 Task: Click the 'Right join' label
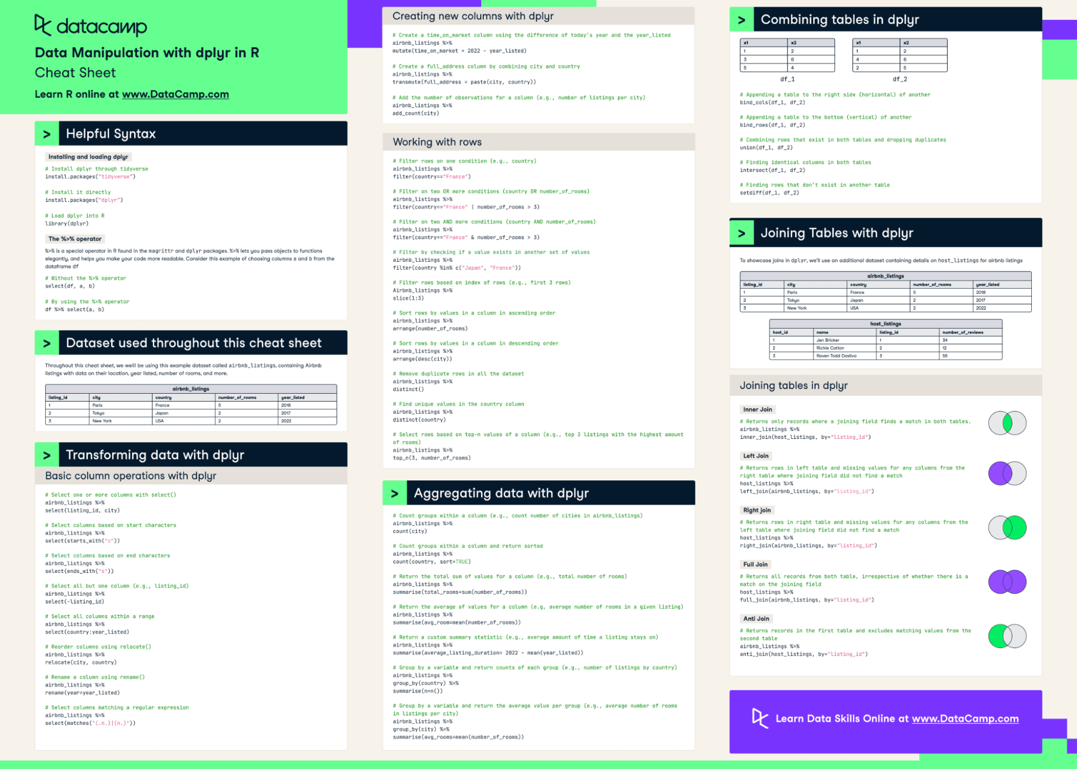tap(757, 510)
